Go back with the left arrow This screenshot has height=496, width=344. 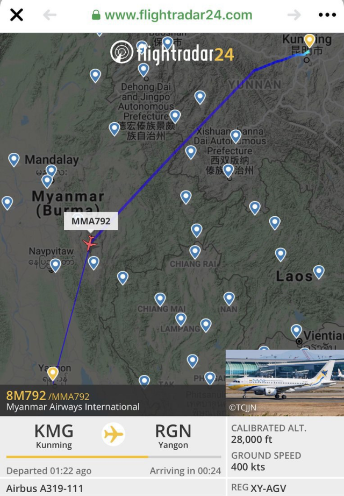[50, 15]
